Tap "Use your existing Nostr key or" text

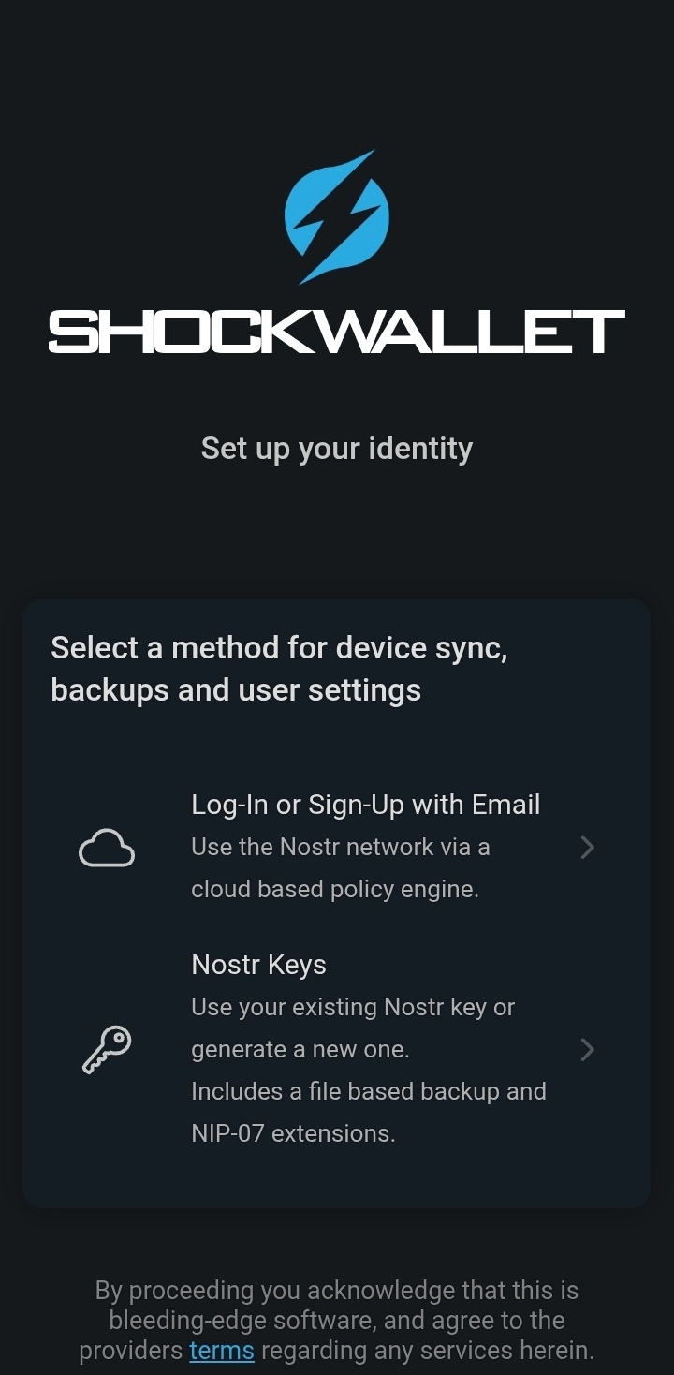(x=353, y=1007)
